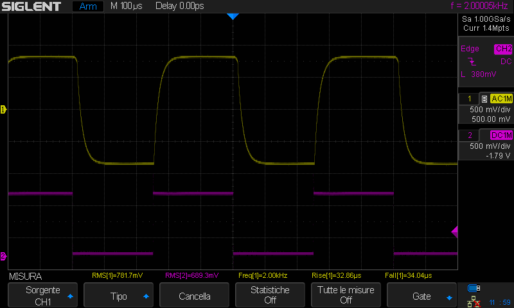Click the channel 1 ground level marker
The width and height of the screenshot is (514, 308).
(x=3, y=109)
